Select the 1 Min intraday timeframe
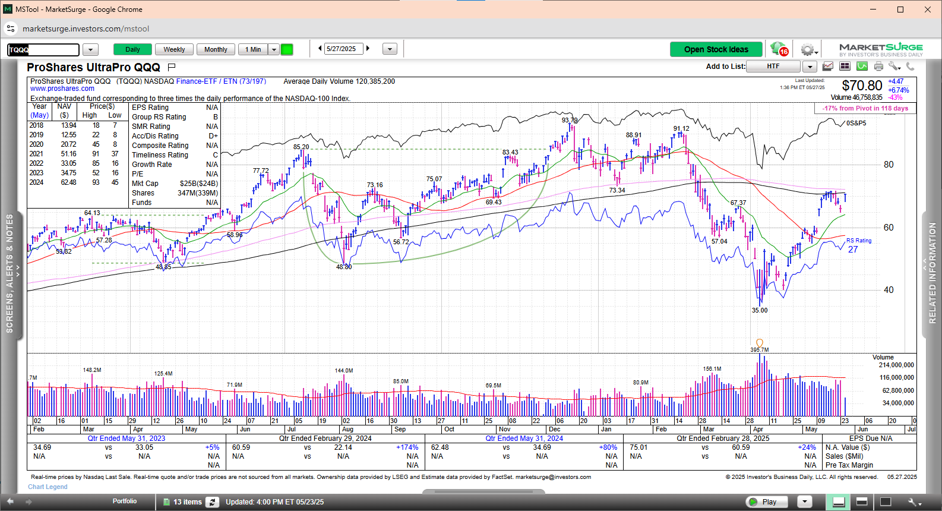This screenshot has width=942, height=511. coord(253,49)
